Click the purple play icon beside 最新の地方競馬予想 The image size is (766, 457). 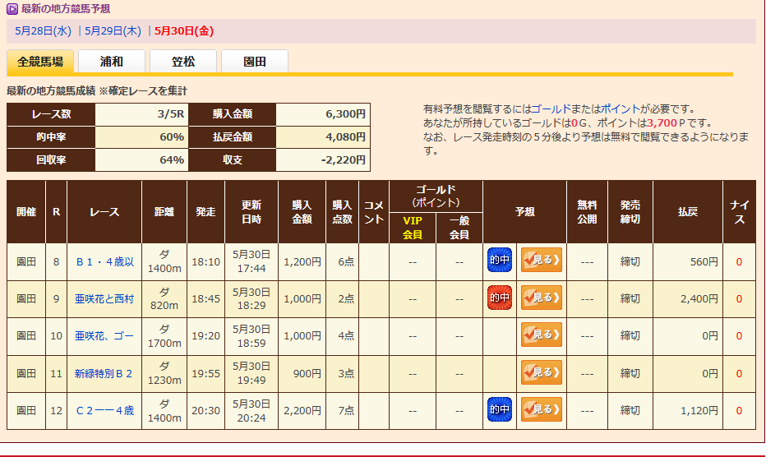click(12, 9)
